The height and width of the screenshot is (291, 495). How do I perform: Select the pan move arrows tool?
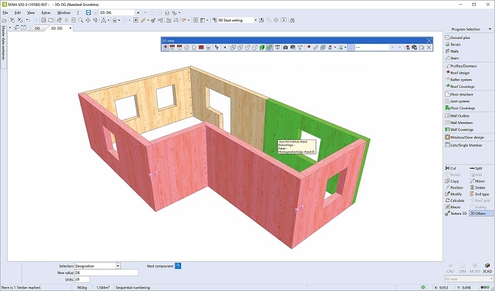pos(88,20)
